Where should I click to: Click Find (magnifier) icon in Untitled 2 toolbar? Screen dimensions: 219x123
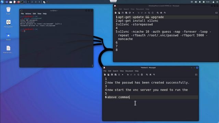147,74
